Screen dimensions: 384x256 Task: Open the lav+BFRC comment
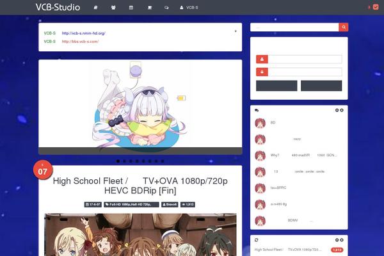pos(278,188)
